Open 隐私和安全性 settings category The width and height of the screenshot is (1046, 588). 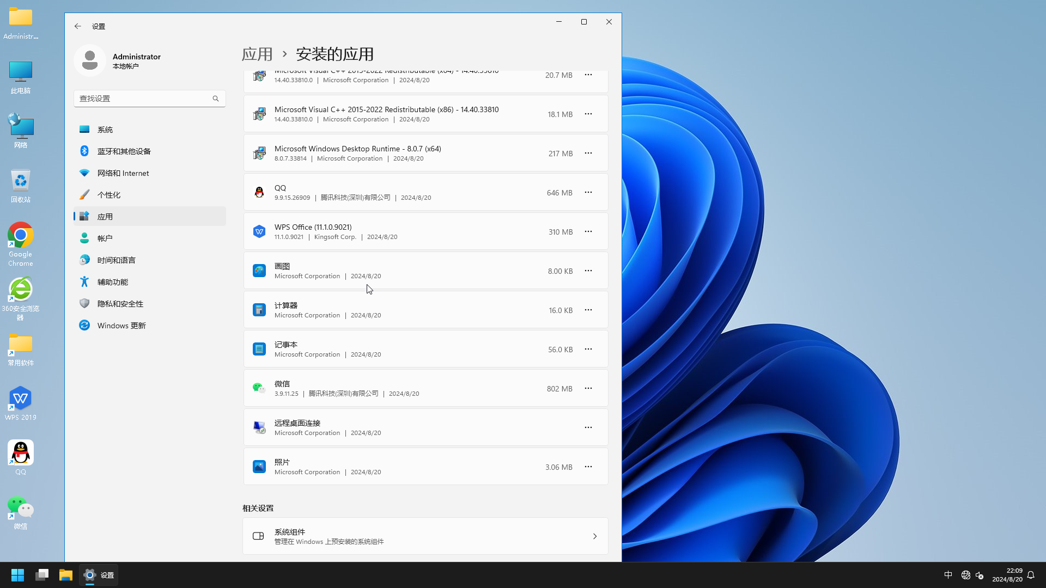150,304
